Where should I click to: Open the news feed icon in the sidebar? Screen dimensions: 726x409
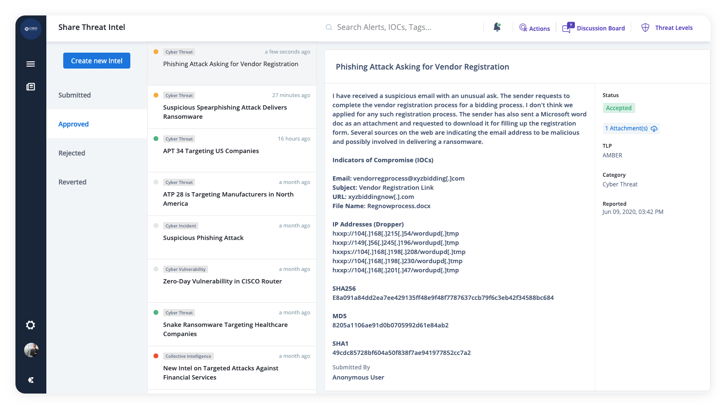[31, 87]
